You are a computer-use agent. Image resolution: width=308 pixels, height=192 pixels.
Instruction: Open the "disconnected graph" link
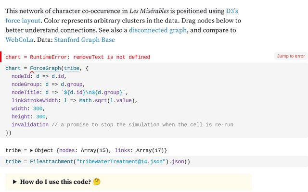coord(158,30)
